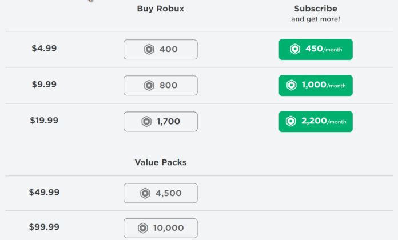Click the Robux icon in the 4,500 pack

[145, 193]
